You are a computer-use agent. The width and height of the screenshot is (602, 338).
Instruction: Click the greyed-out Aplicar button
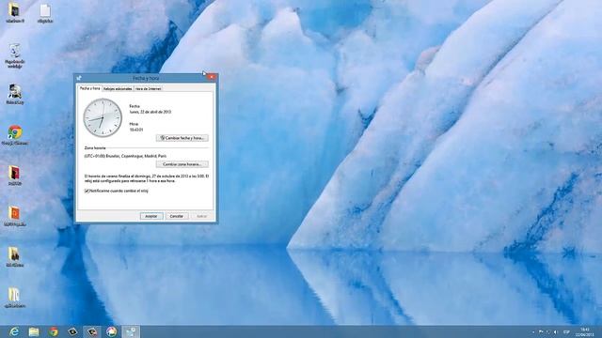pos(201,216)
